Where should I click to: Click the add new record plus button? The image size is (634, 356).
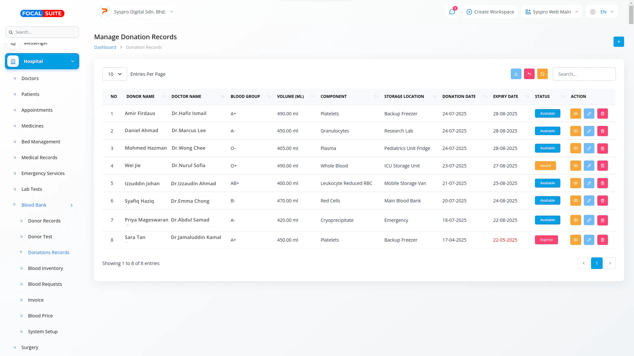click(618, 42)
